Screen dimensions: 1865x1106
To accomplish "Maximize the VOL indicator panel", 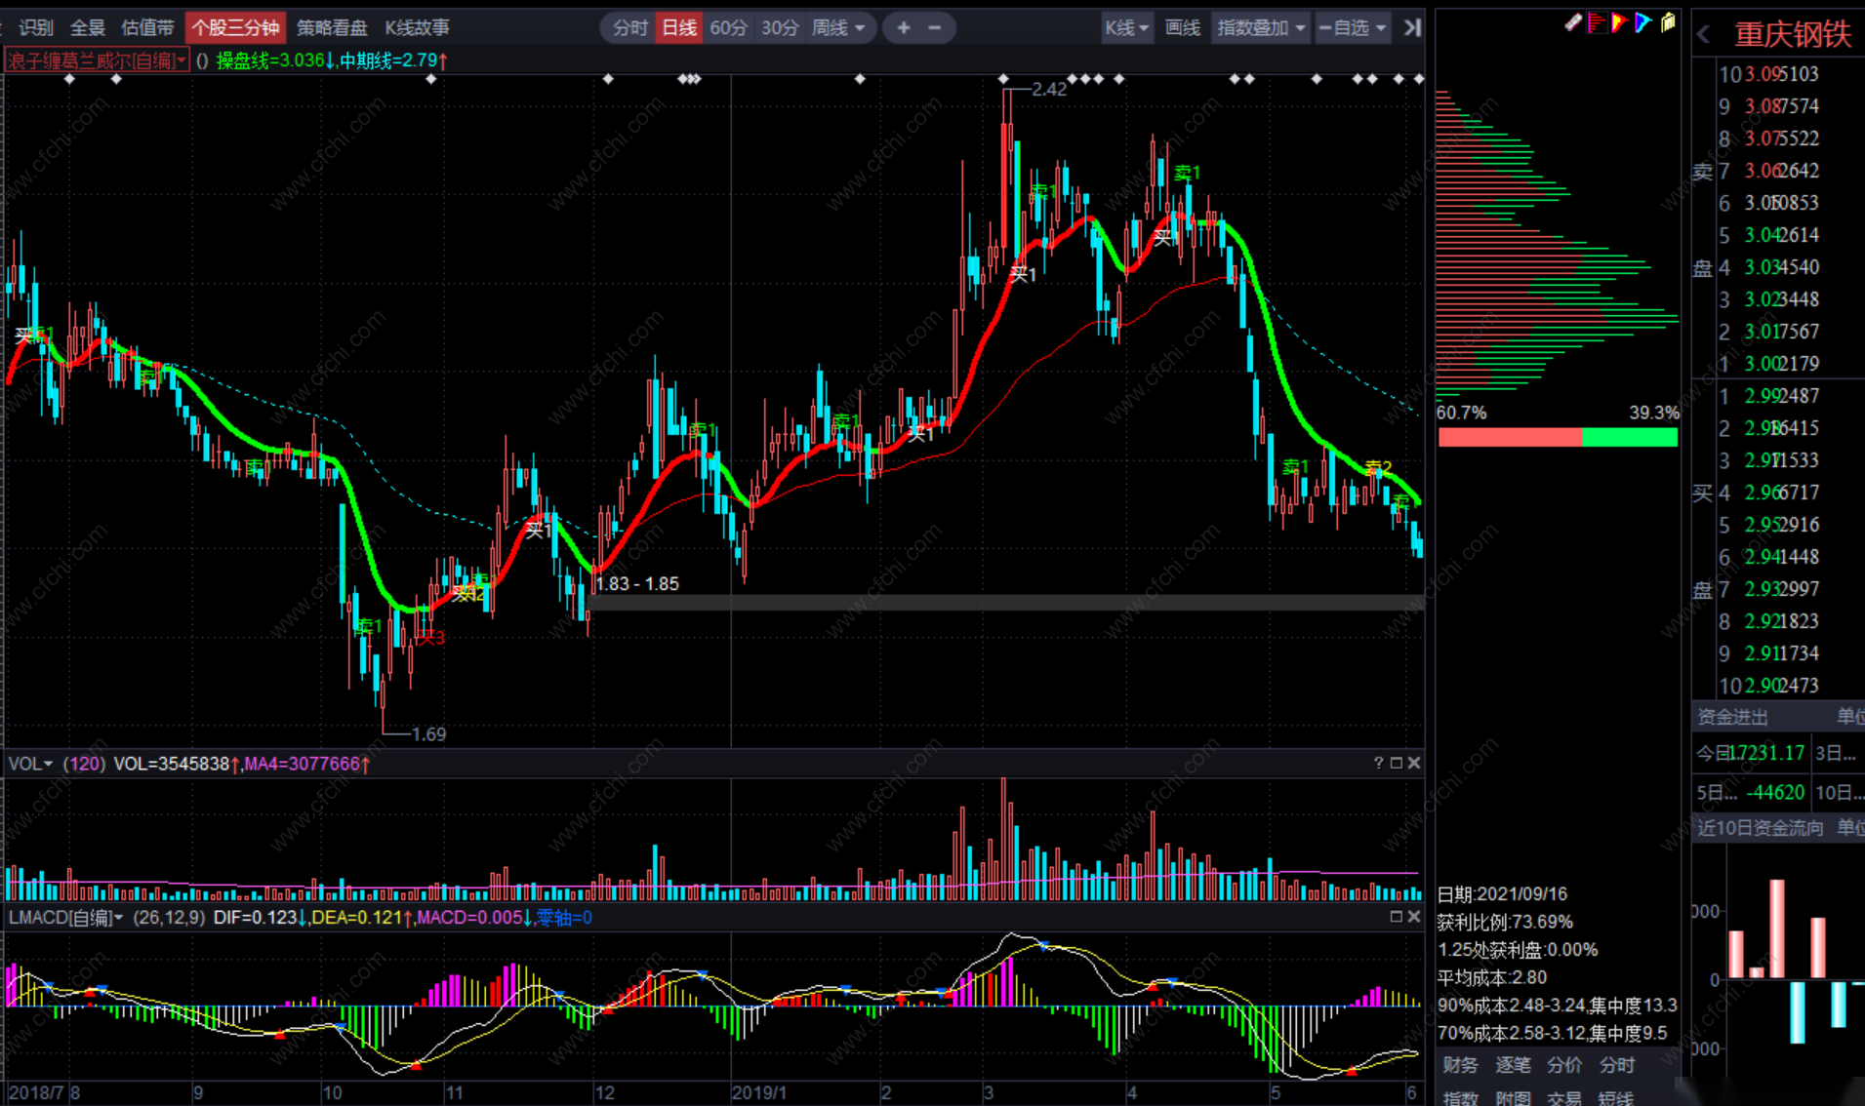I will click(1397, 763).
